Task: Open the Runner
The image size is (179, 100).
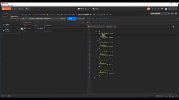Action: (21, 9)
